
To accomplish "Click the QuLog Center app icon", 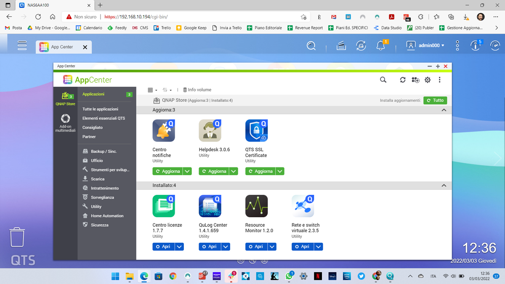I will [x=210, y=206].
